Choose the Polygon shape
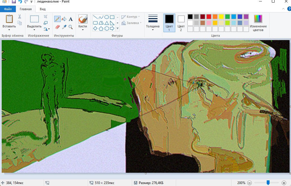This screenshot has height=186, width=291. tap(101, 23)
